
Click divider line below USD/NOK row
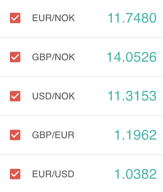(81, 115)
